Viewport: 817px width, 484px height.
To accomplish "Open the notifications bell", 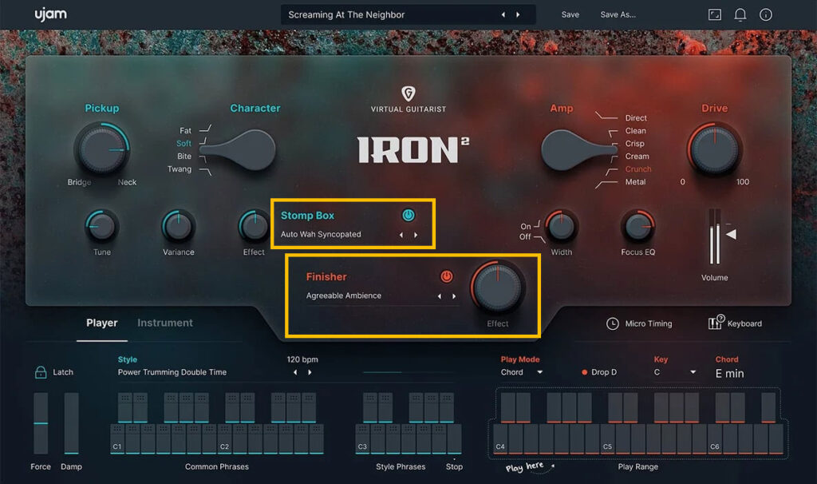I will [x=740, y=14].
